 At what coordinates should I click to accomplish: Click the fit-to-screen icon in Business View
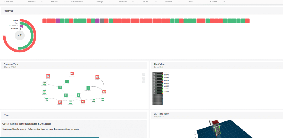click(x=144, y=82)
